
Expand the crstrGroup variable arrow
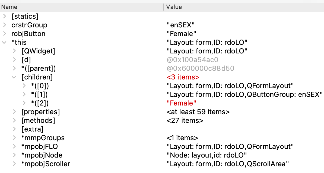click(4, 25)
